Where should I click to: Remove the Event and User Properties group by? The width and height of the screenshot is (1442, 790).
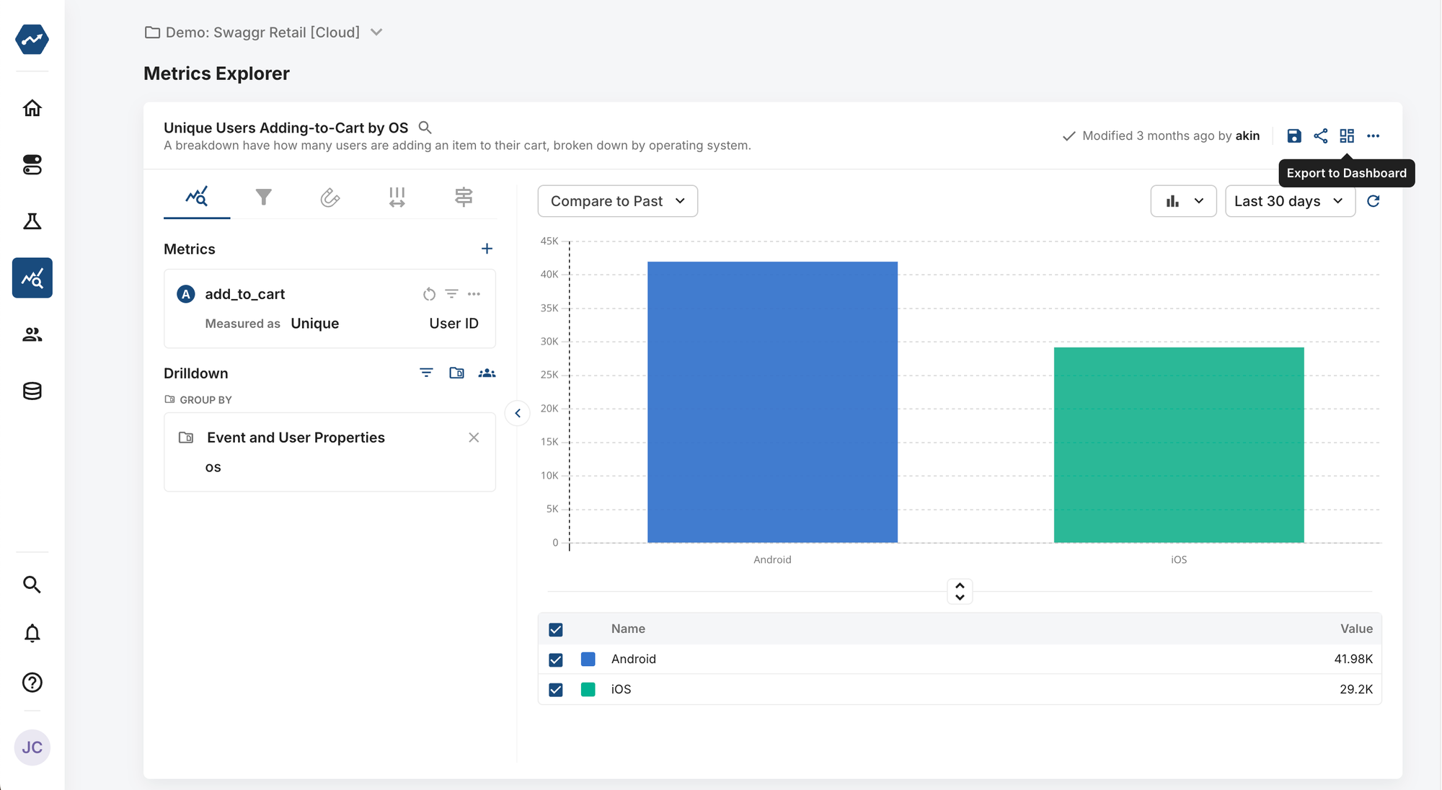[474, 438]
